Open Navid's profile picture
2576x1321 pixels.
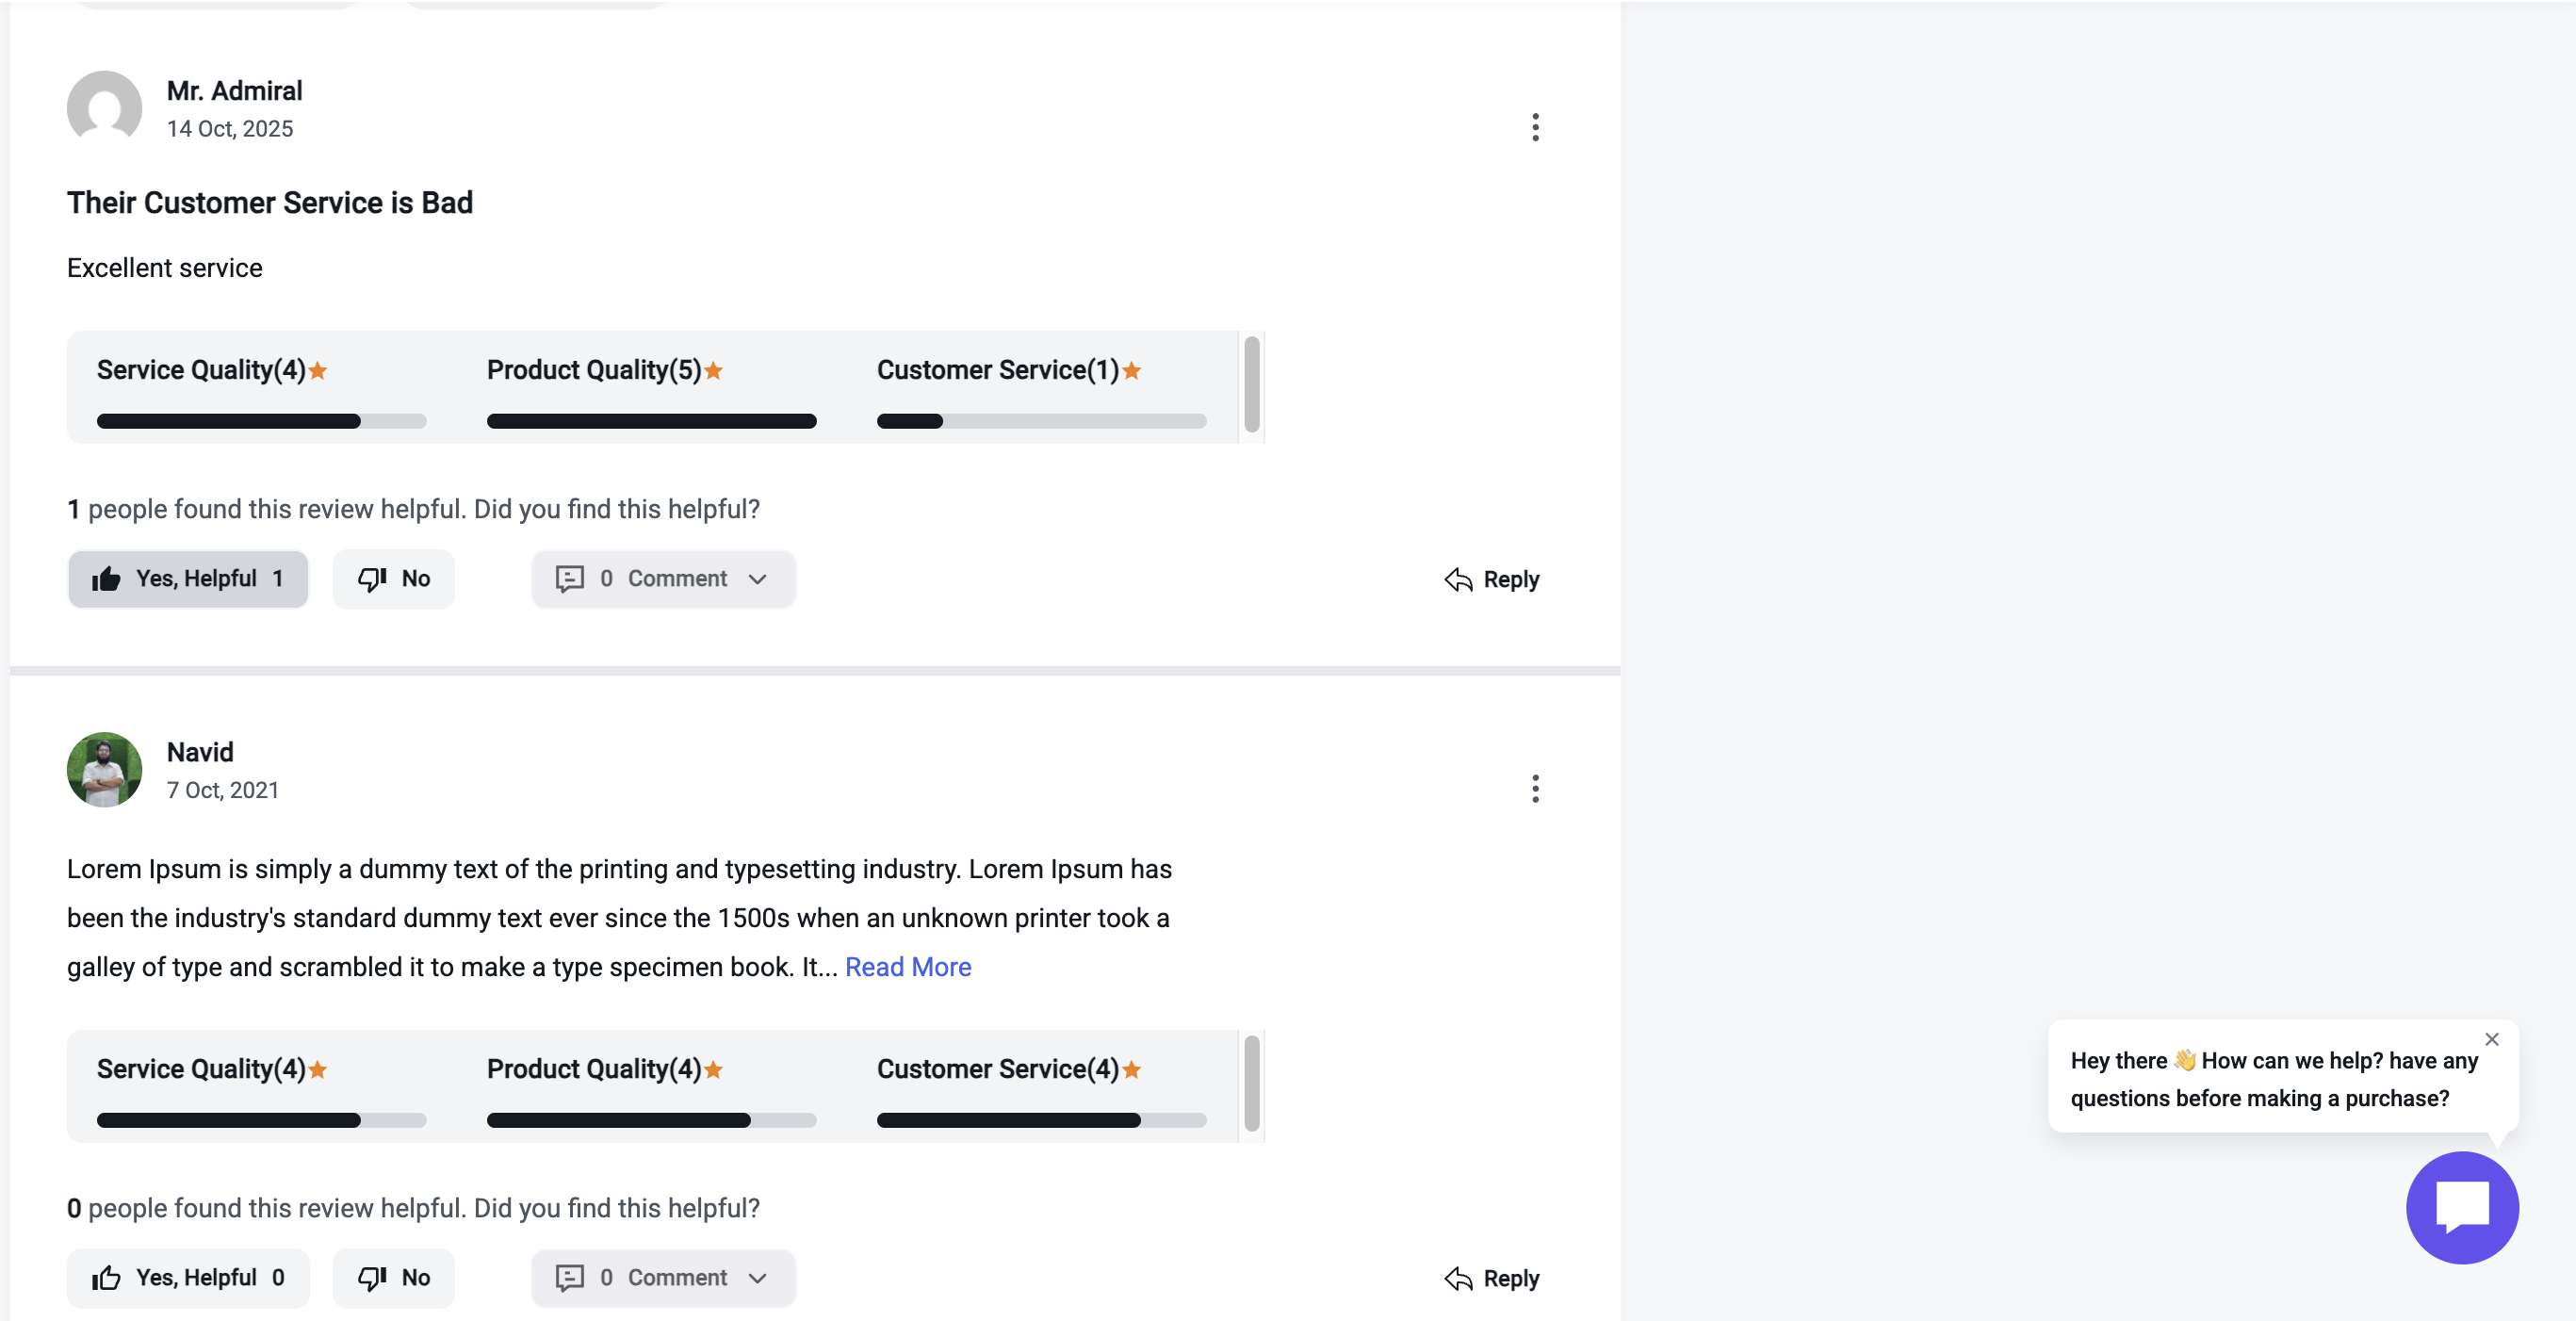point(104,769)
